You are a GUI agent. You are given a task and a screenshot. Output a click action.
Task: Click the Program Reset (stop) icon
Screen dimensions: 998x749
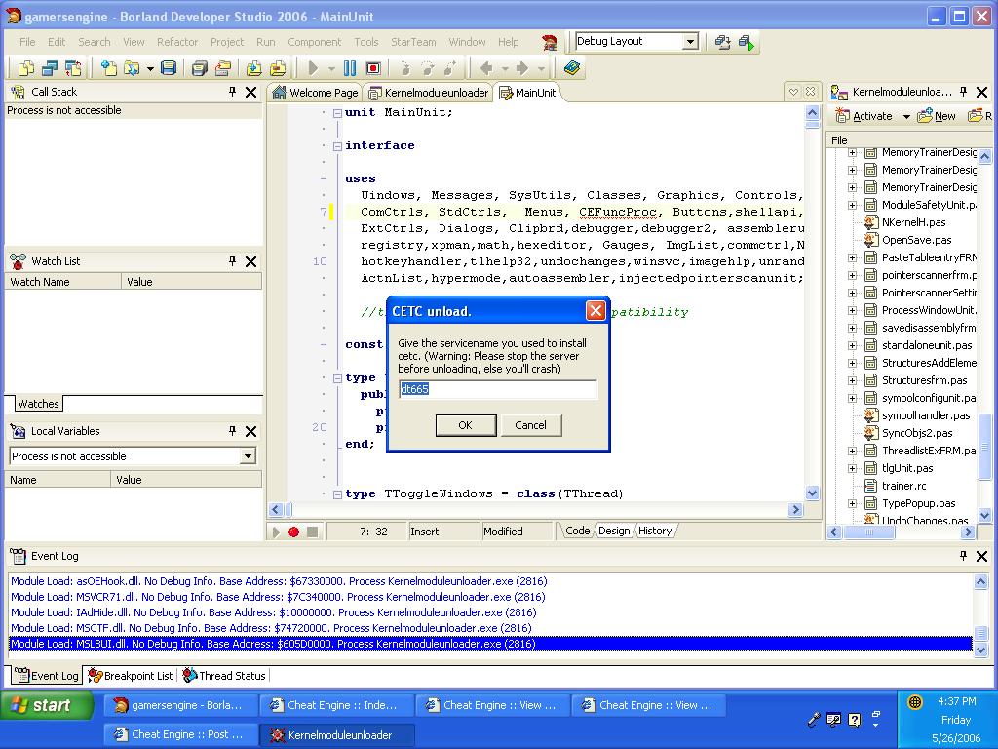pyautogui.click(x=371, y=68)
